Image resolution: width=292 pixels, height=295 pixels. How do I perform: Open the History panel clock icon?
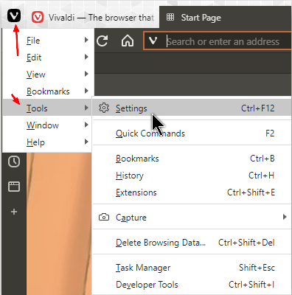click(14, 162)
